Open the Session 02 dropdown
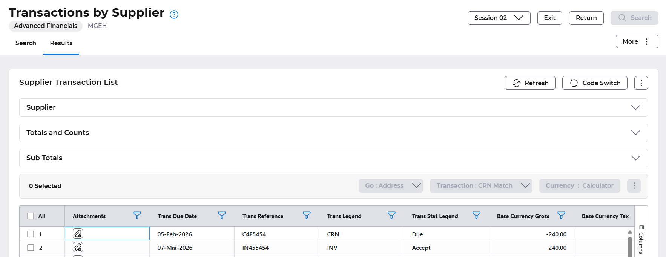The width and height of the screenshot is (666, 257). tap(499, 18)
